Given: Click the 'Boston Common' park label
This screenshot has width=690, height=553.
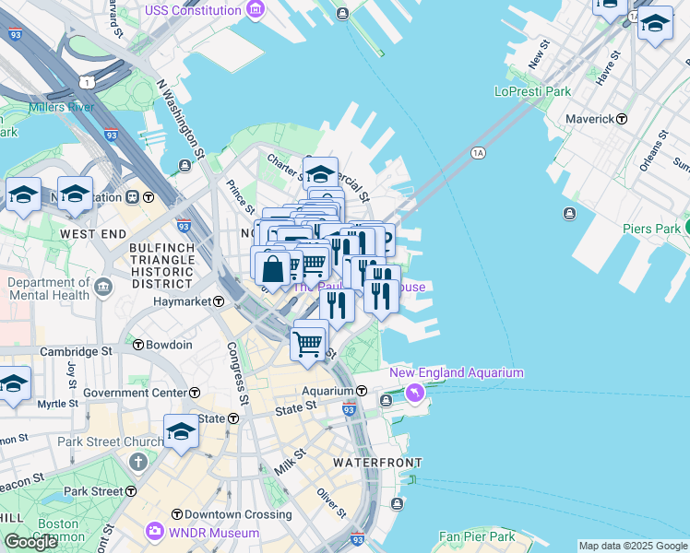Looking at the screenshot, I should click(58, 530).
